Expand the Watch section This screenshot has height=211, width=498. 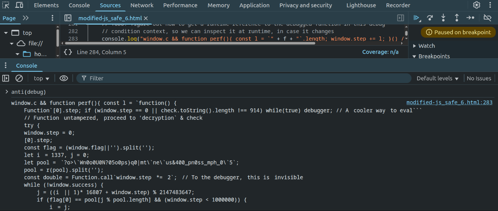[426, 46]
